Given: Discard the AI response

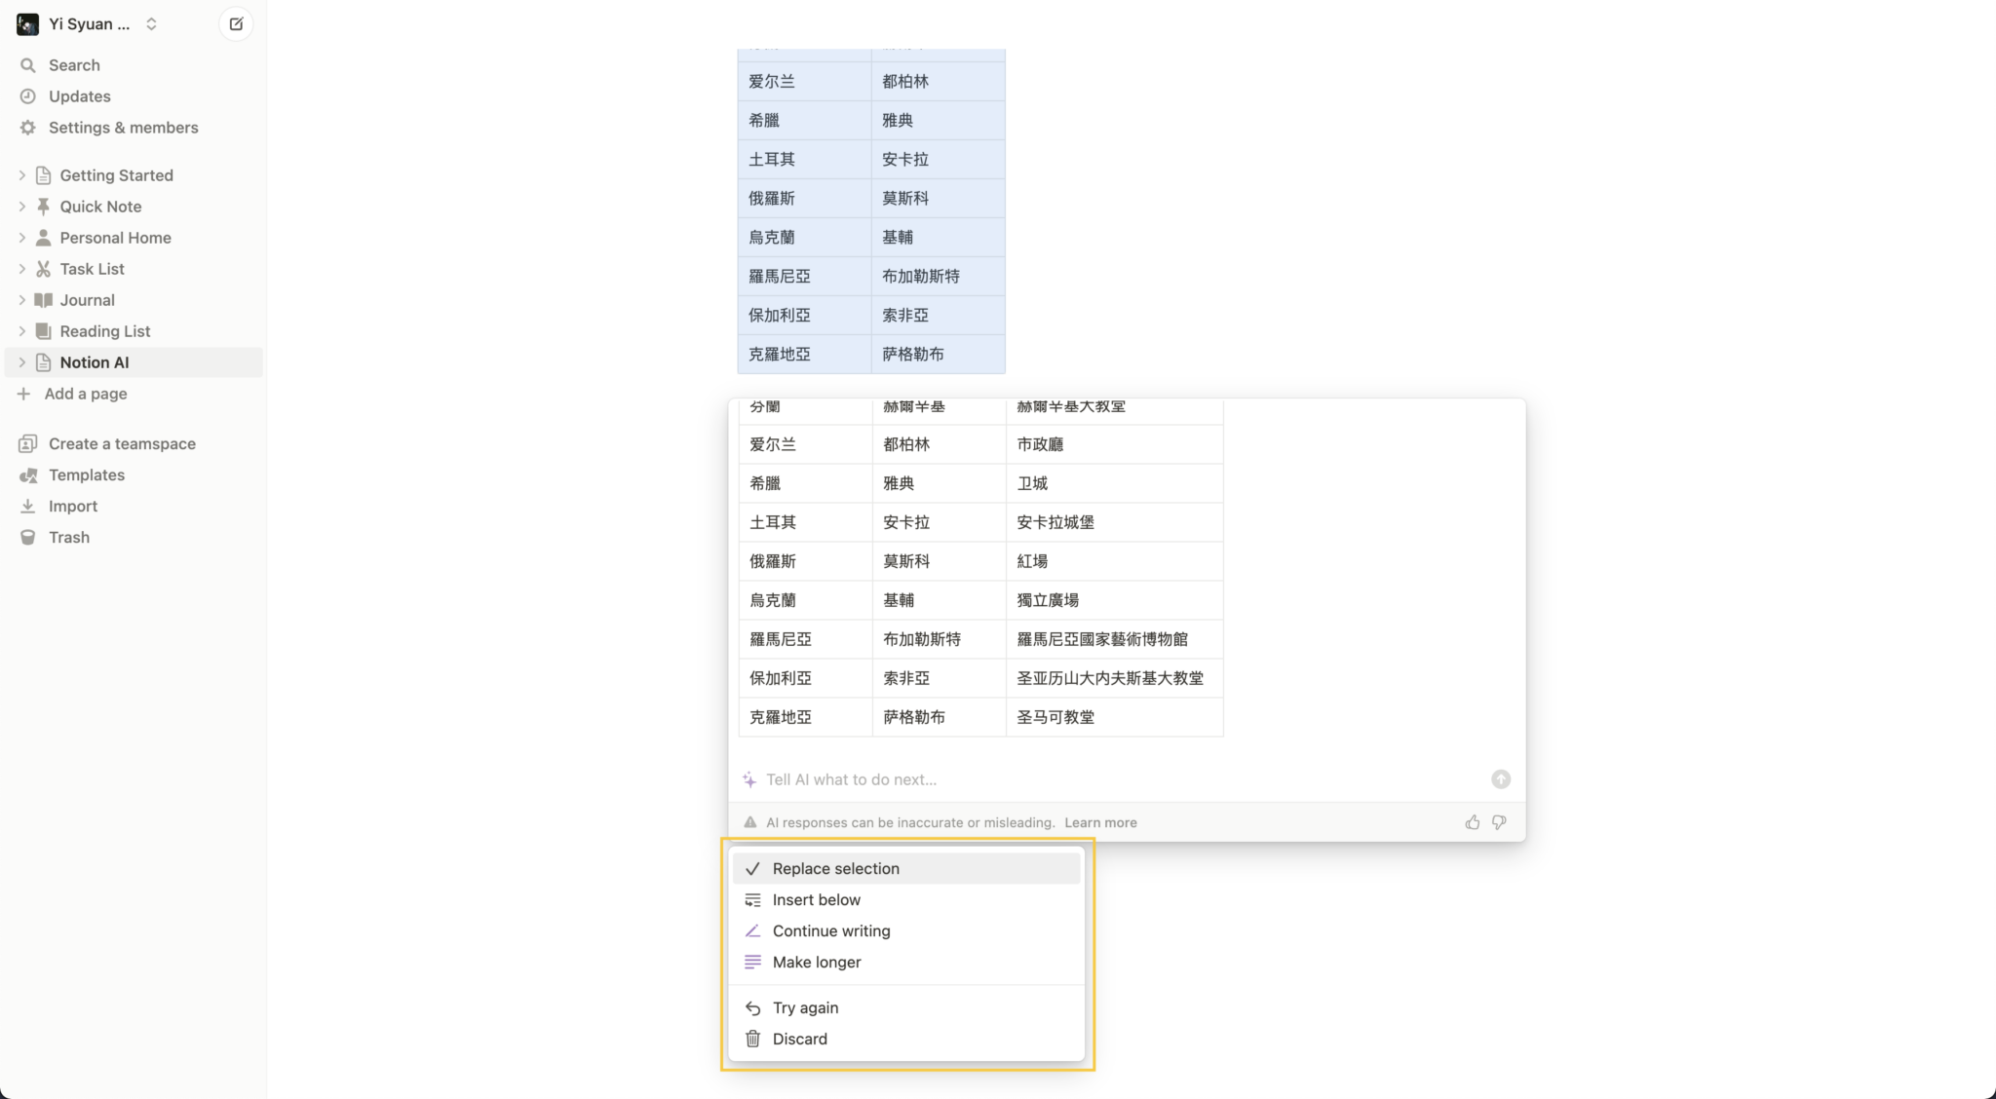Looking at the screenshot, I should pos(799,1038).
